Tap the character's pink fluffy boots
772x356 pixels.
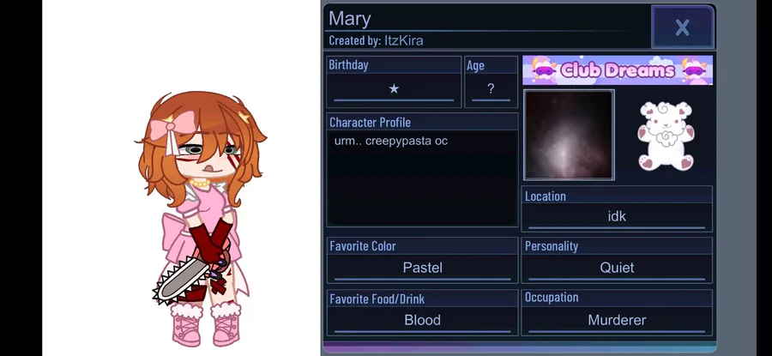coord(206,323)
